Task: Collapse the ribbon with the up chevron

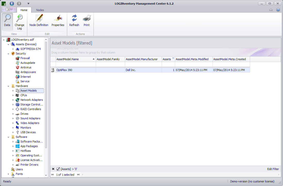Action: tap(271, 10)
